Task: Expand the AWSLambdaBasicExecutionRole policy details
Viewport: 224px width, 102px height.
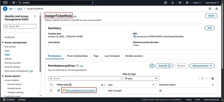Action: coord(59,91)
